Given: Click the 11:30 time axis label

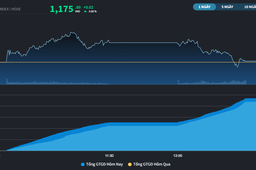Looking at the screenshot, I should [x=109, y=156].
